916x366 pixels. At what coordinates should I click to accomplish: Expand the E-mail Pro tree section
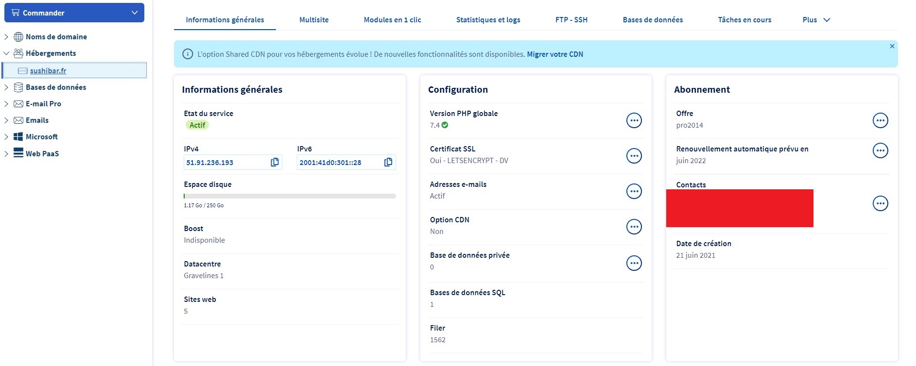6,104
